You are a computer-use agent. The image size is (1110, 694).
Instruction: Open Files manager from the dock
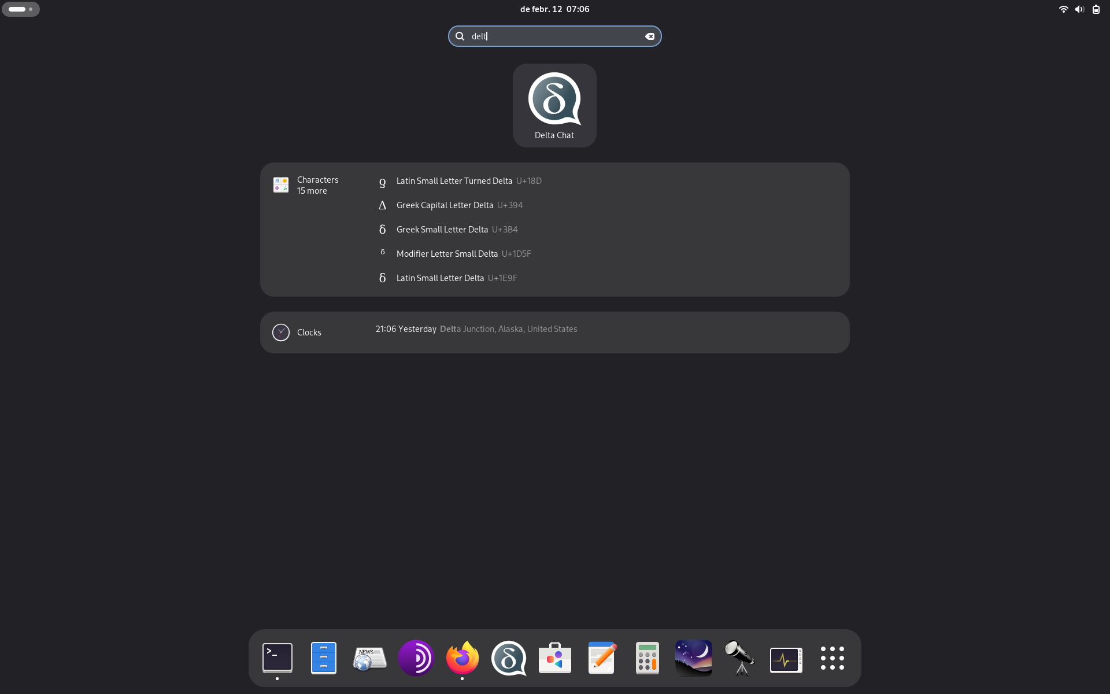coord(324,658)
